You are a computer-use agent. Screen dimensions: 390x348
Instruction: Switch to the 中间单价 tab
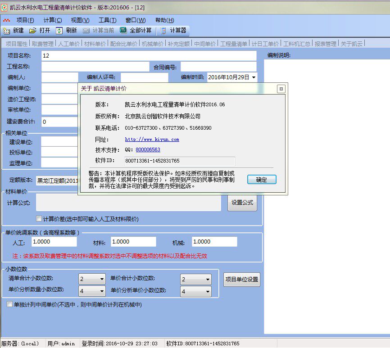coord(205,44)
